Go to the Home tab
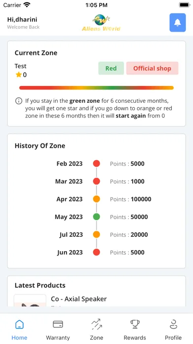The height and width of the screenshot is (344, 193). click(20, 330)
